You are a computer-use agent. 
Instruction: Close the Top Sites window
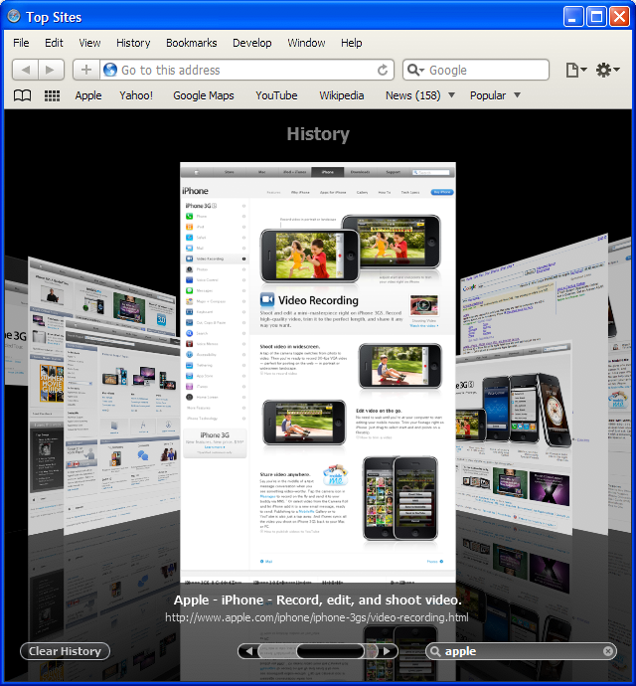point(619,17)
